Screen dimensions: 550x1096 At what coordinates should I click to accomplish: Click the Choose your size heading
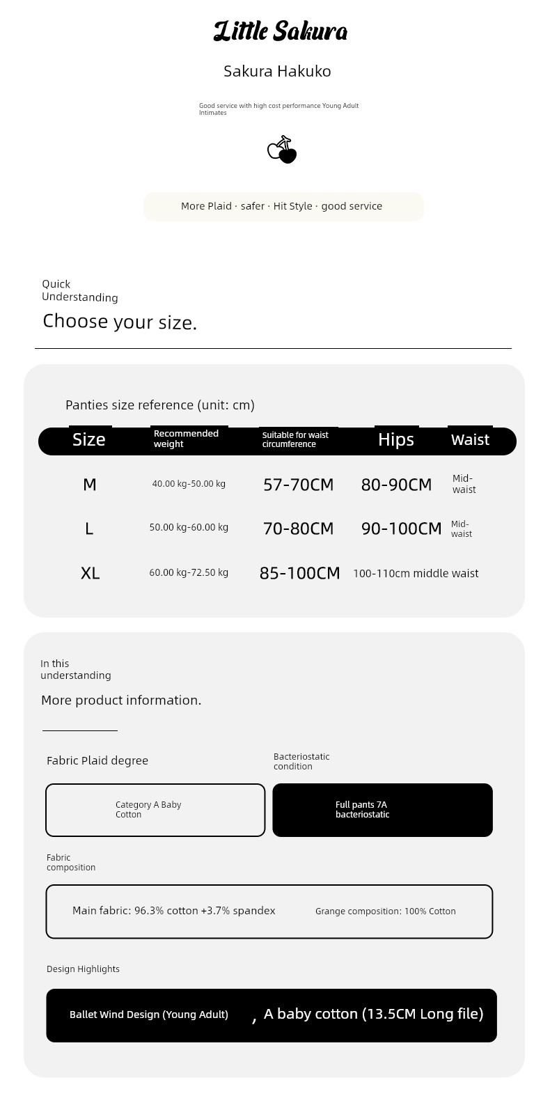pos(120,321)
